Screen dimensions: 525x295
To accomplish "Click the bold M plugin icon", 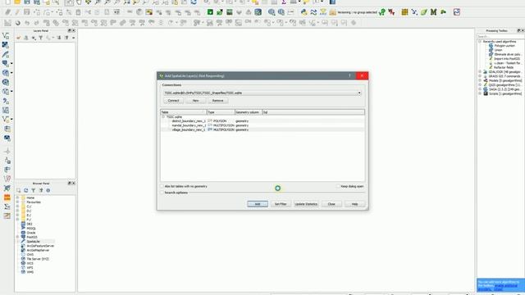I will (x=433, y=12).
